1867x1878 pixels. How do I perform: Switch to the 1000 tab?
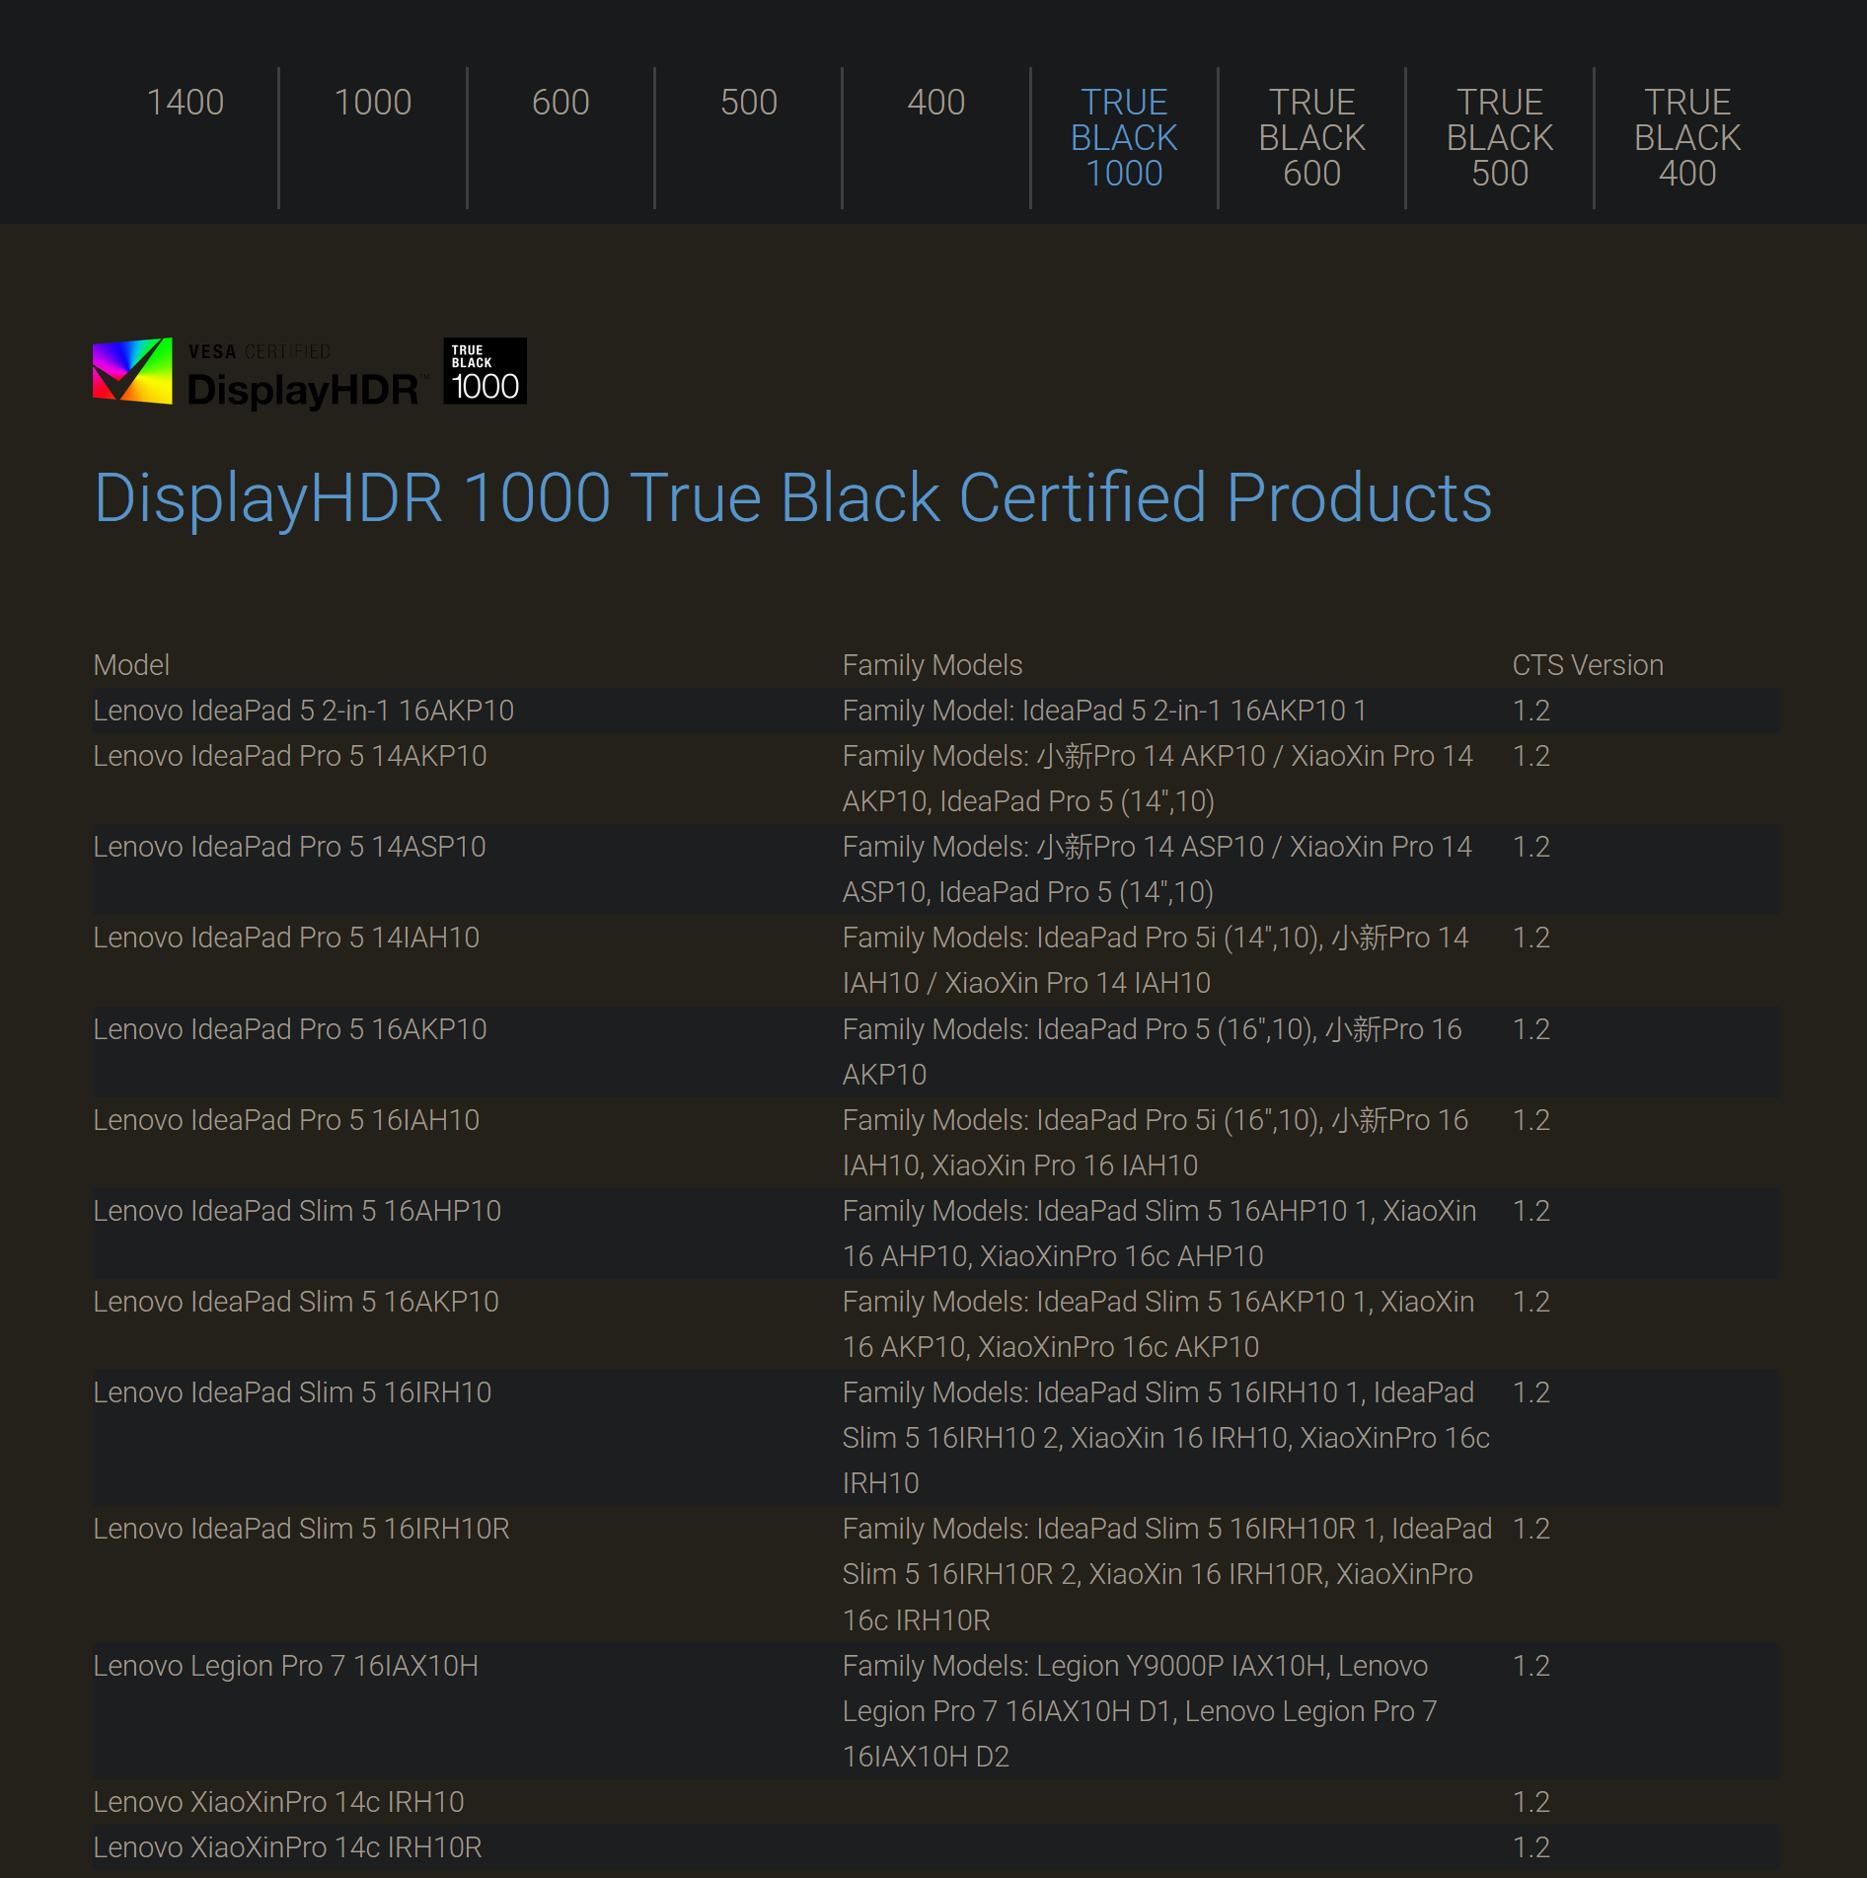click(x=373, y=102)
